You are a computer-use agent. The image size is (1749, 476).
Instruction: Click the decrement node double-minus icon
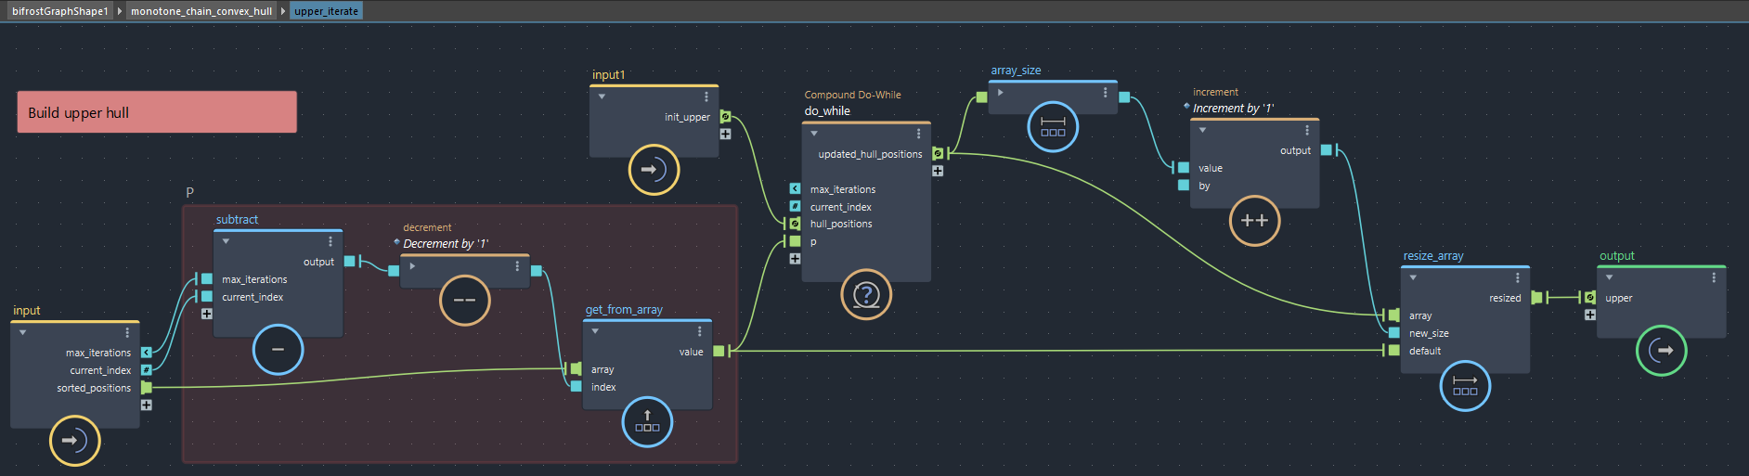464,301
